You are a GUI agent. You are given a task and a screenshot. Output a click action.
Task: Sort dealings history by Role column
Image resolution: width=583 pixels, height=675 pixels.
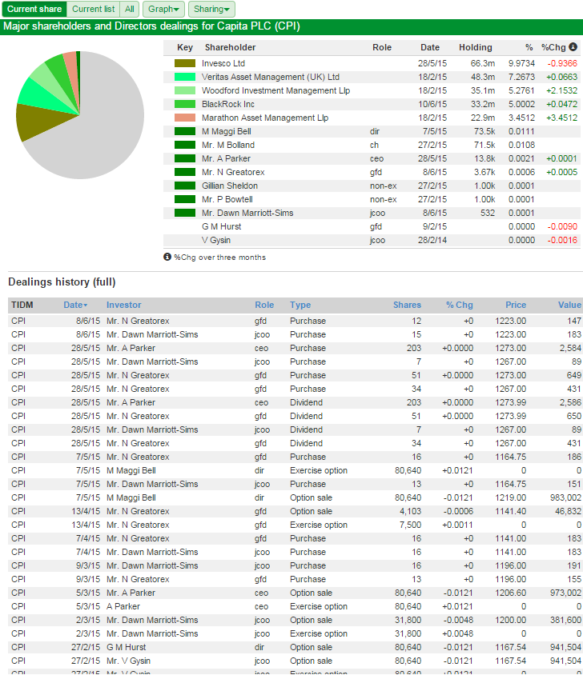coord(264,305)
